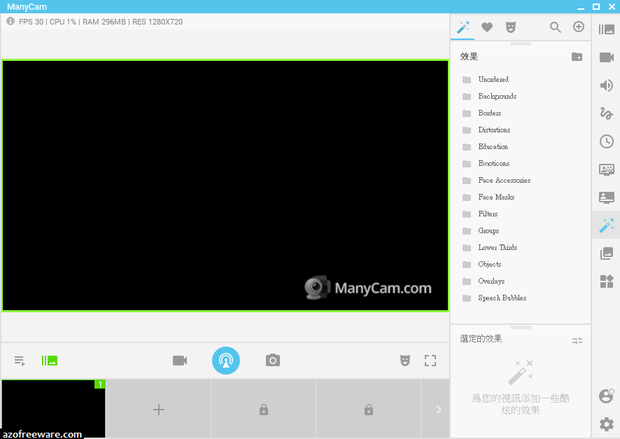Image resolution: width=620 pixels, height=439 pixels.
Task: Toggle the playlist view at bottom left
Action: (x=20, y=361)
